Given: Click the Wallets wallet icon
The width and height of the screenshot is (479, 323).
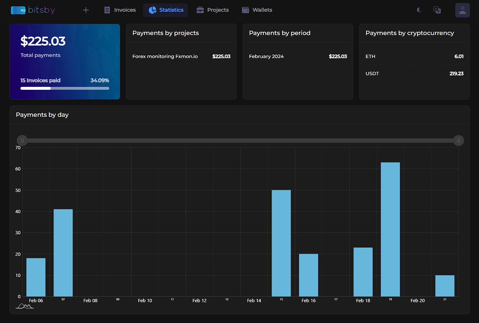Looking at the screenshot, I should (x=246, y=10).
